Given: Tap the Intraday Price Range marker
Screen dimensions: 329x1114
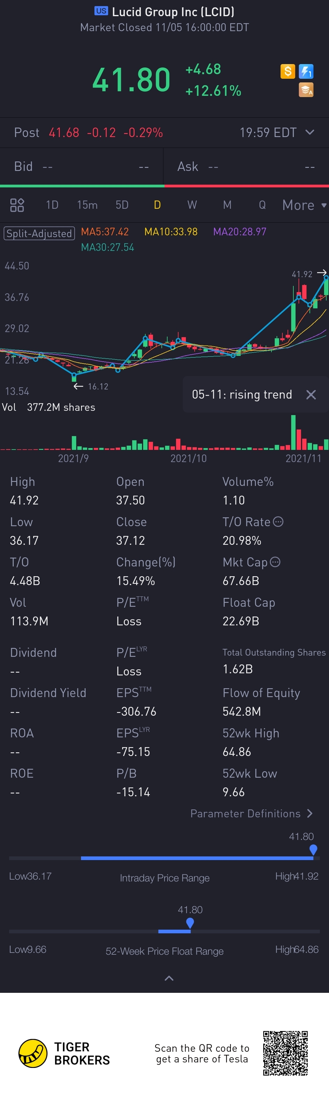Looking at the screenshot, I should tap(313, 849).
